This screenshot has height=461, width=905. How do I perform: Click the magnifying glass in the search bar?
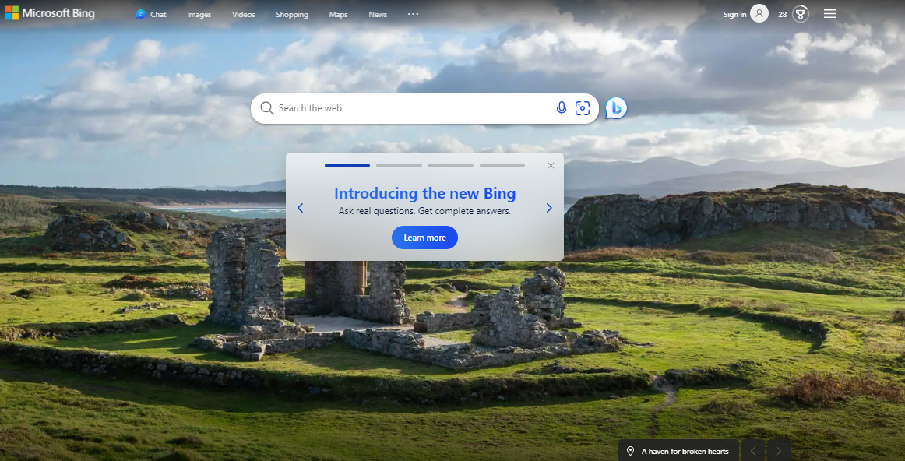coord(266,108)
